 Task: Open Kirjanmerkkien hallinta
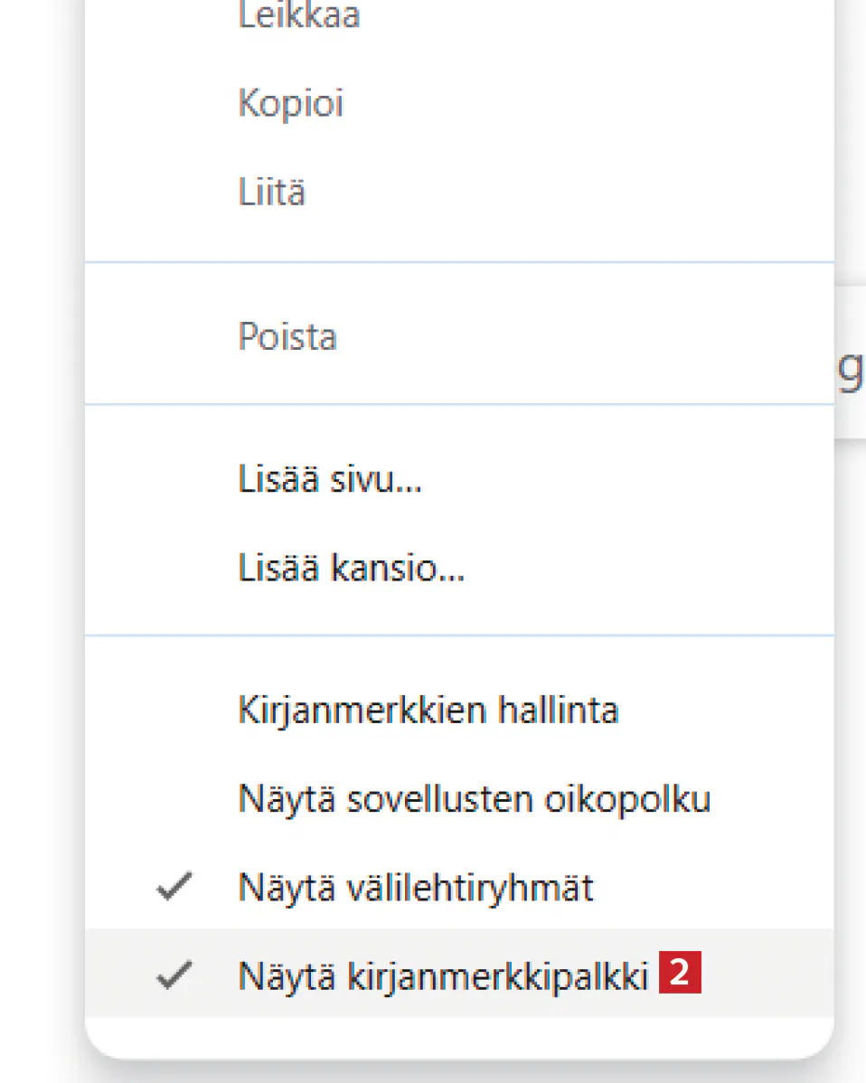click(428, 710)
